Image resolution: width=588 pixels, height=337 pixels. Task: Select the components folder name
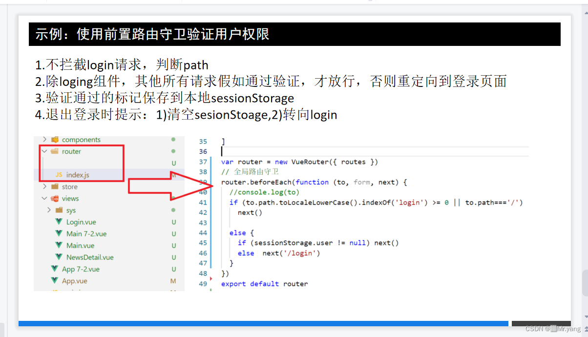(x=81, y=140)
